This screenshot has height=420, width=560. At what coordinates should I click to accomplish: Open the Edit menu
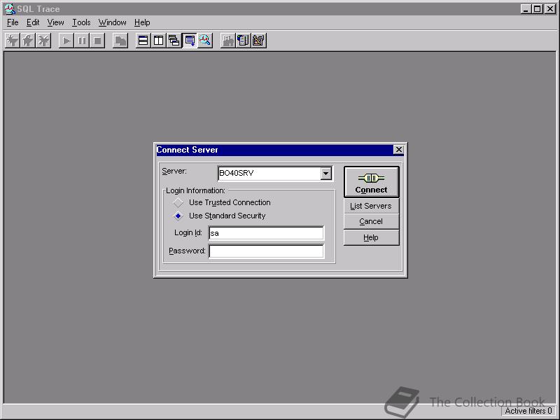(x=33, y=22)
